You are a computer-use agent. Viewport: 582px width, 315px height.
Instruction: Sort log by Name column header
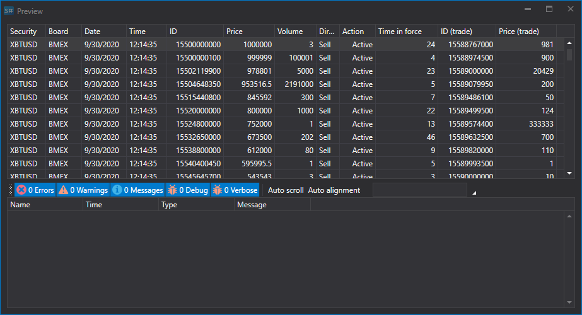point(45,204)
